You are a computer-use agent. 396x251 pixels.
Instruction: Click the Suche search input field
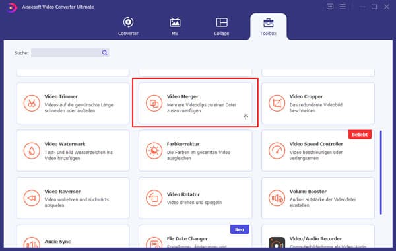pos(70,53)
